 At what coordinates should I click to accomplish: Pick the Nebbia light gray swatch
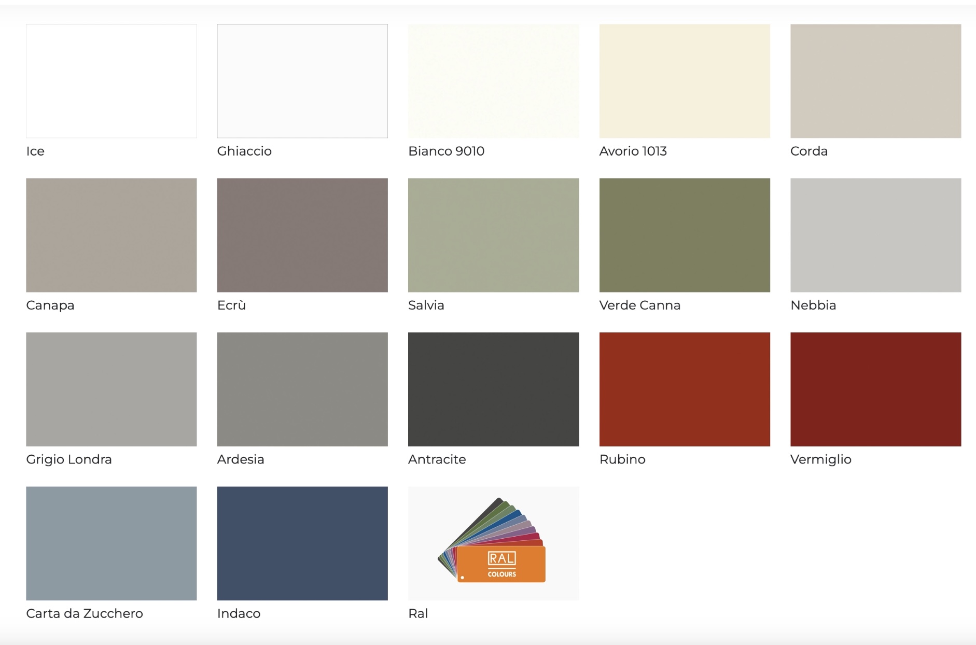[876, 235]
